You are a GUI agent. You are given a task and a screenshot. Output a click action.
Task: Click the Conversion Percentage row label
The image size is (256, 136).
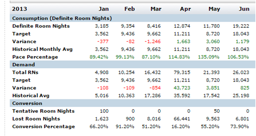[43, 126]
